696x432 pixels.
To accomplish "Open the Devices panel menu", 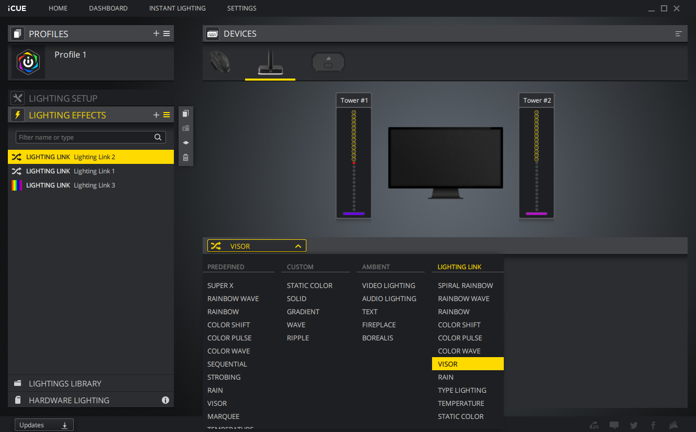I will point(679,34).
